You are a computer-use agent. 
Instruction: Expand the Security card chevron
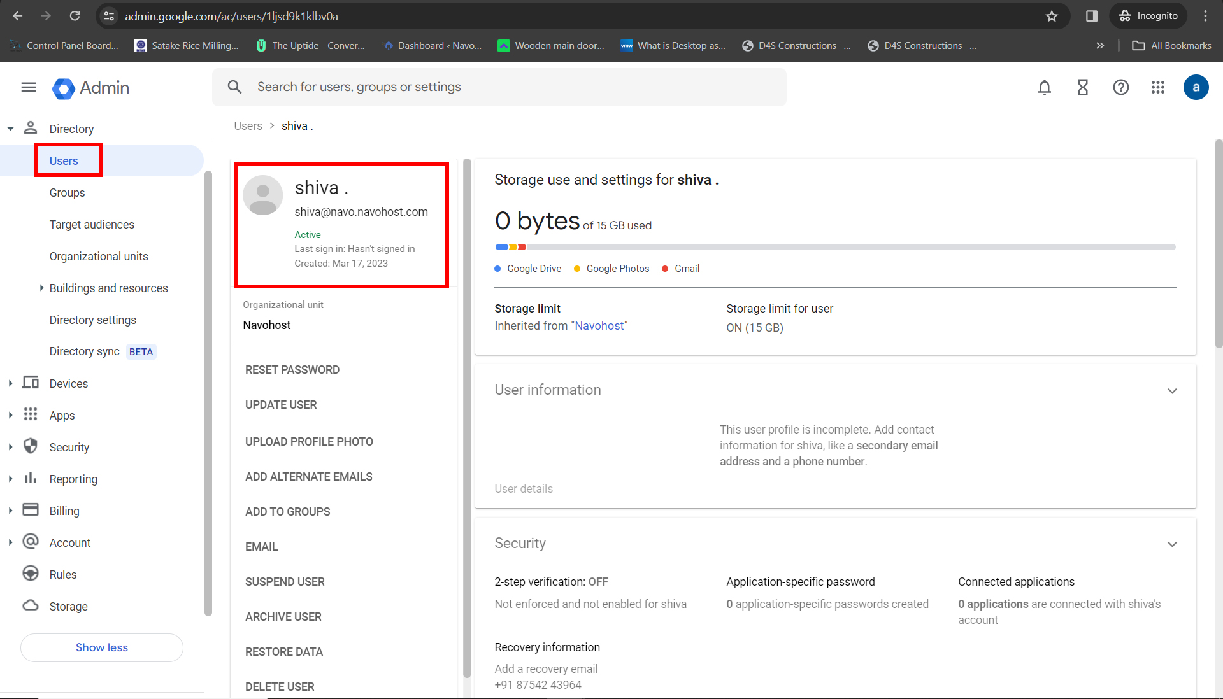pos(1172,544)
